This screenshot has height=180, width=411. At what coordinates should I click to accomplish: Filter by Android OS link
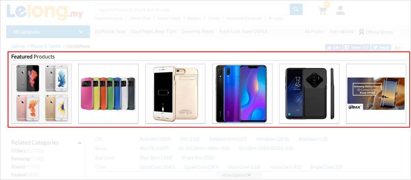tap(155, 139)
